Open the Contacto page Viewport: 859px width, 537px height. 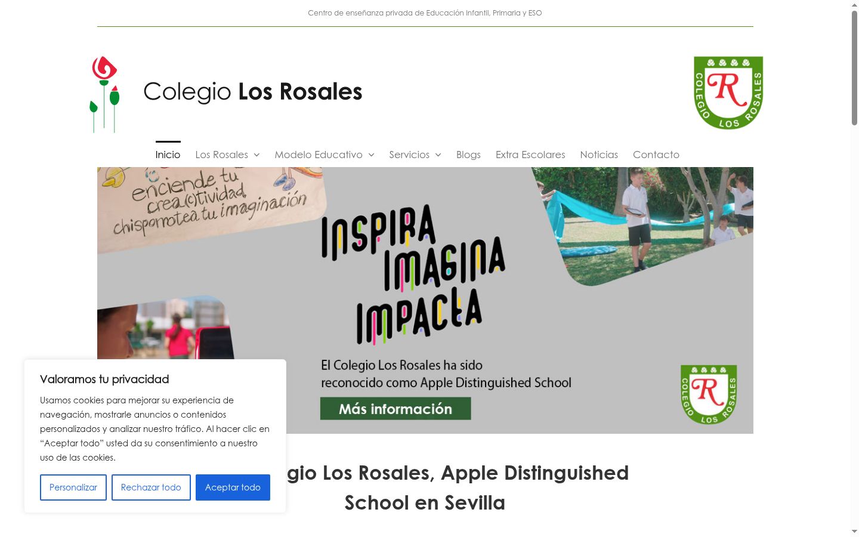point(656,155)
